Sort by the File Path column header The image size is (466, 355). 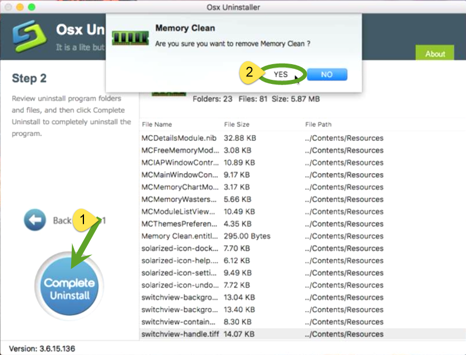318,125
